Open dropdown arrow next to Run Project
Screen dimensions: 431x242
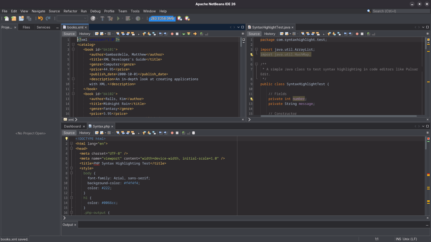coord(123,18)
